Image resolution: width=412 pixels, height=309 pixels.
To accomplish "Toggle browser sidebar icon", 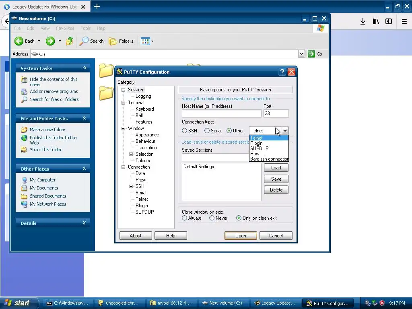I will coord(389,22).
